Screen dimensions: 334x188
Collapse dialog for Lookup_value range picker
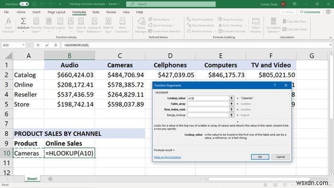(231, 98)
